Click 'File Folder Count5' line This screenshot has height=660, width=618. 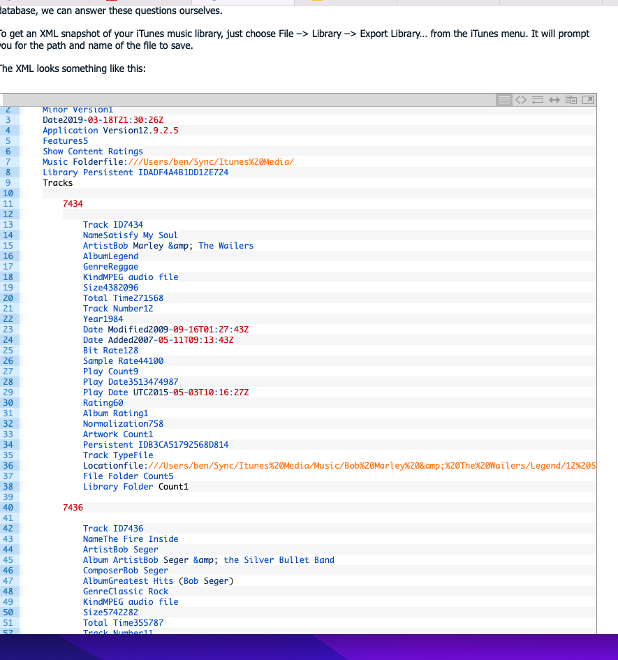128,476
